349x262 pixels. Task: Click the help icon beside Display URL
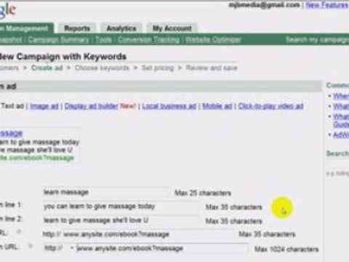(x=19, y=232)
